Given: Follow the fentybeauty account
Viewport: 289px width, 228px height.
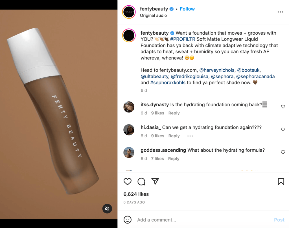Looking at the screenshot, I should tap(187, 9).
